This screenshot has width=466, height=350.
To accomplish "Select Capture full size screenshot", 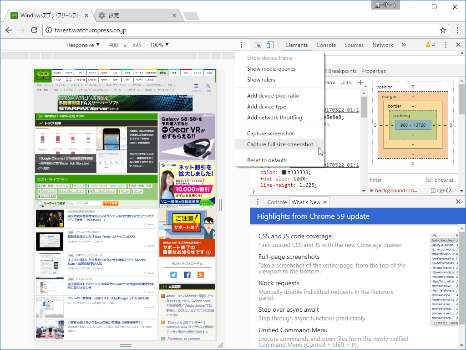I will tap(280, 144).
